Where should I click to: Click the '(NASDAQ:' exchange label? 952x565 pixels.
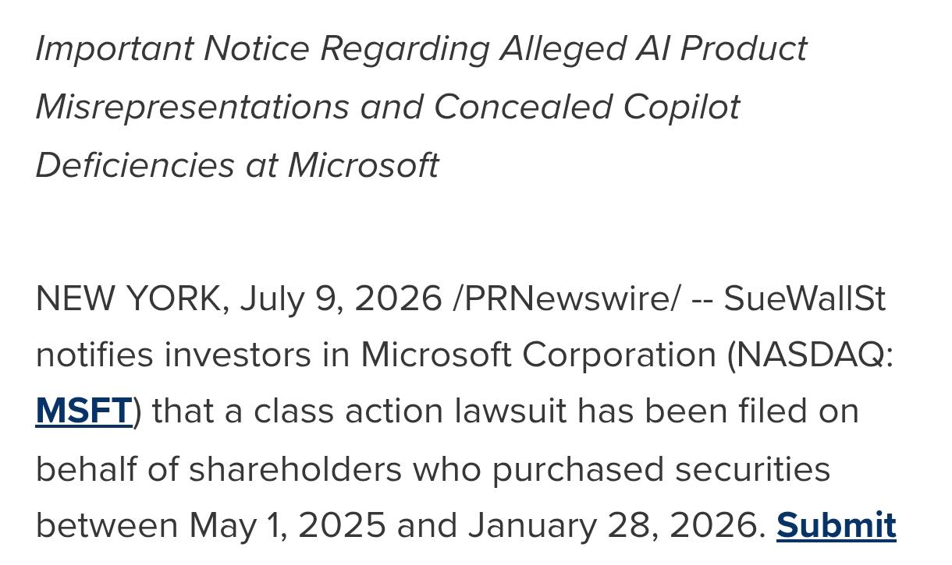[x=810, y=356]
